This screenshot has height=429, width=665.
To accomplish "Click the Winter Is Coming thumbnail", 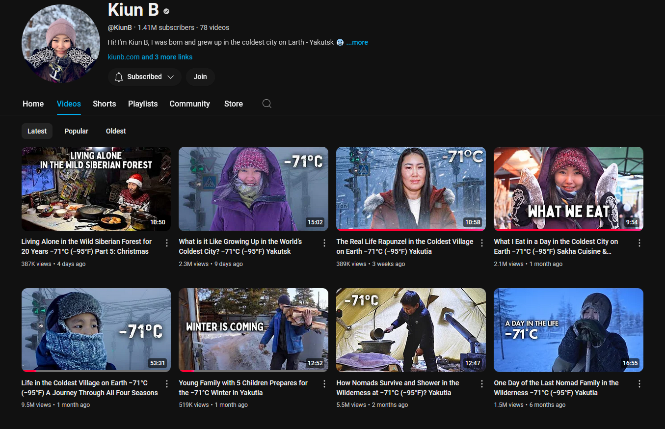I will click(254, 330).
